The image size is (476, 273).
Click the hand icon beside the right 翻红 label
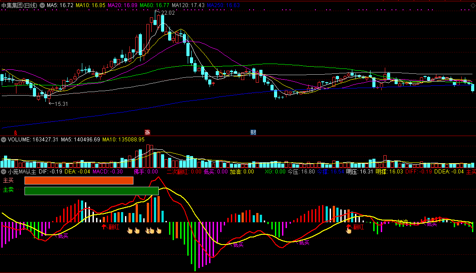pos(349,230)
